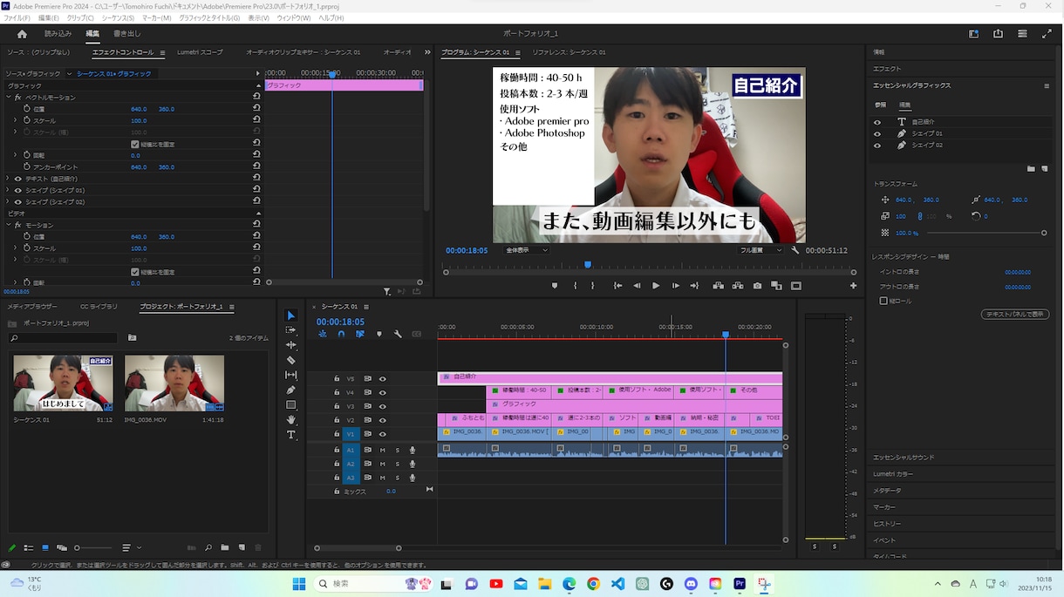Adjust opacity slider in Essential Graphics

point(986,233)
